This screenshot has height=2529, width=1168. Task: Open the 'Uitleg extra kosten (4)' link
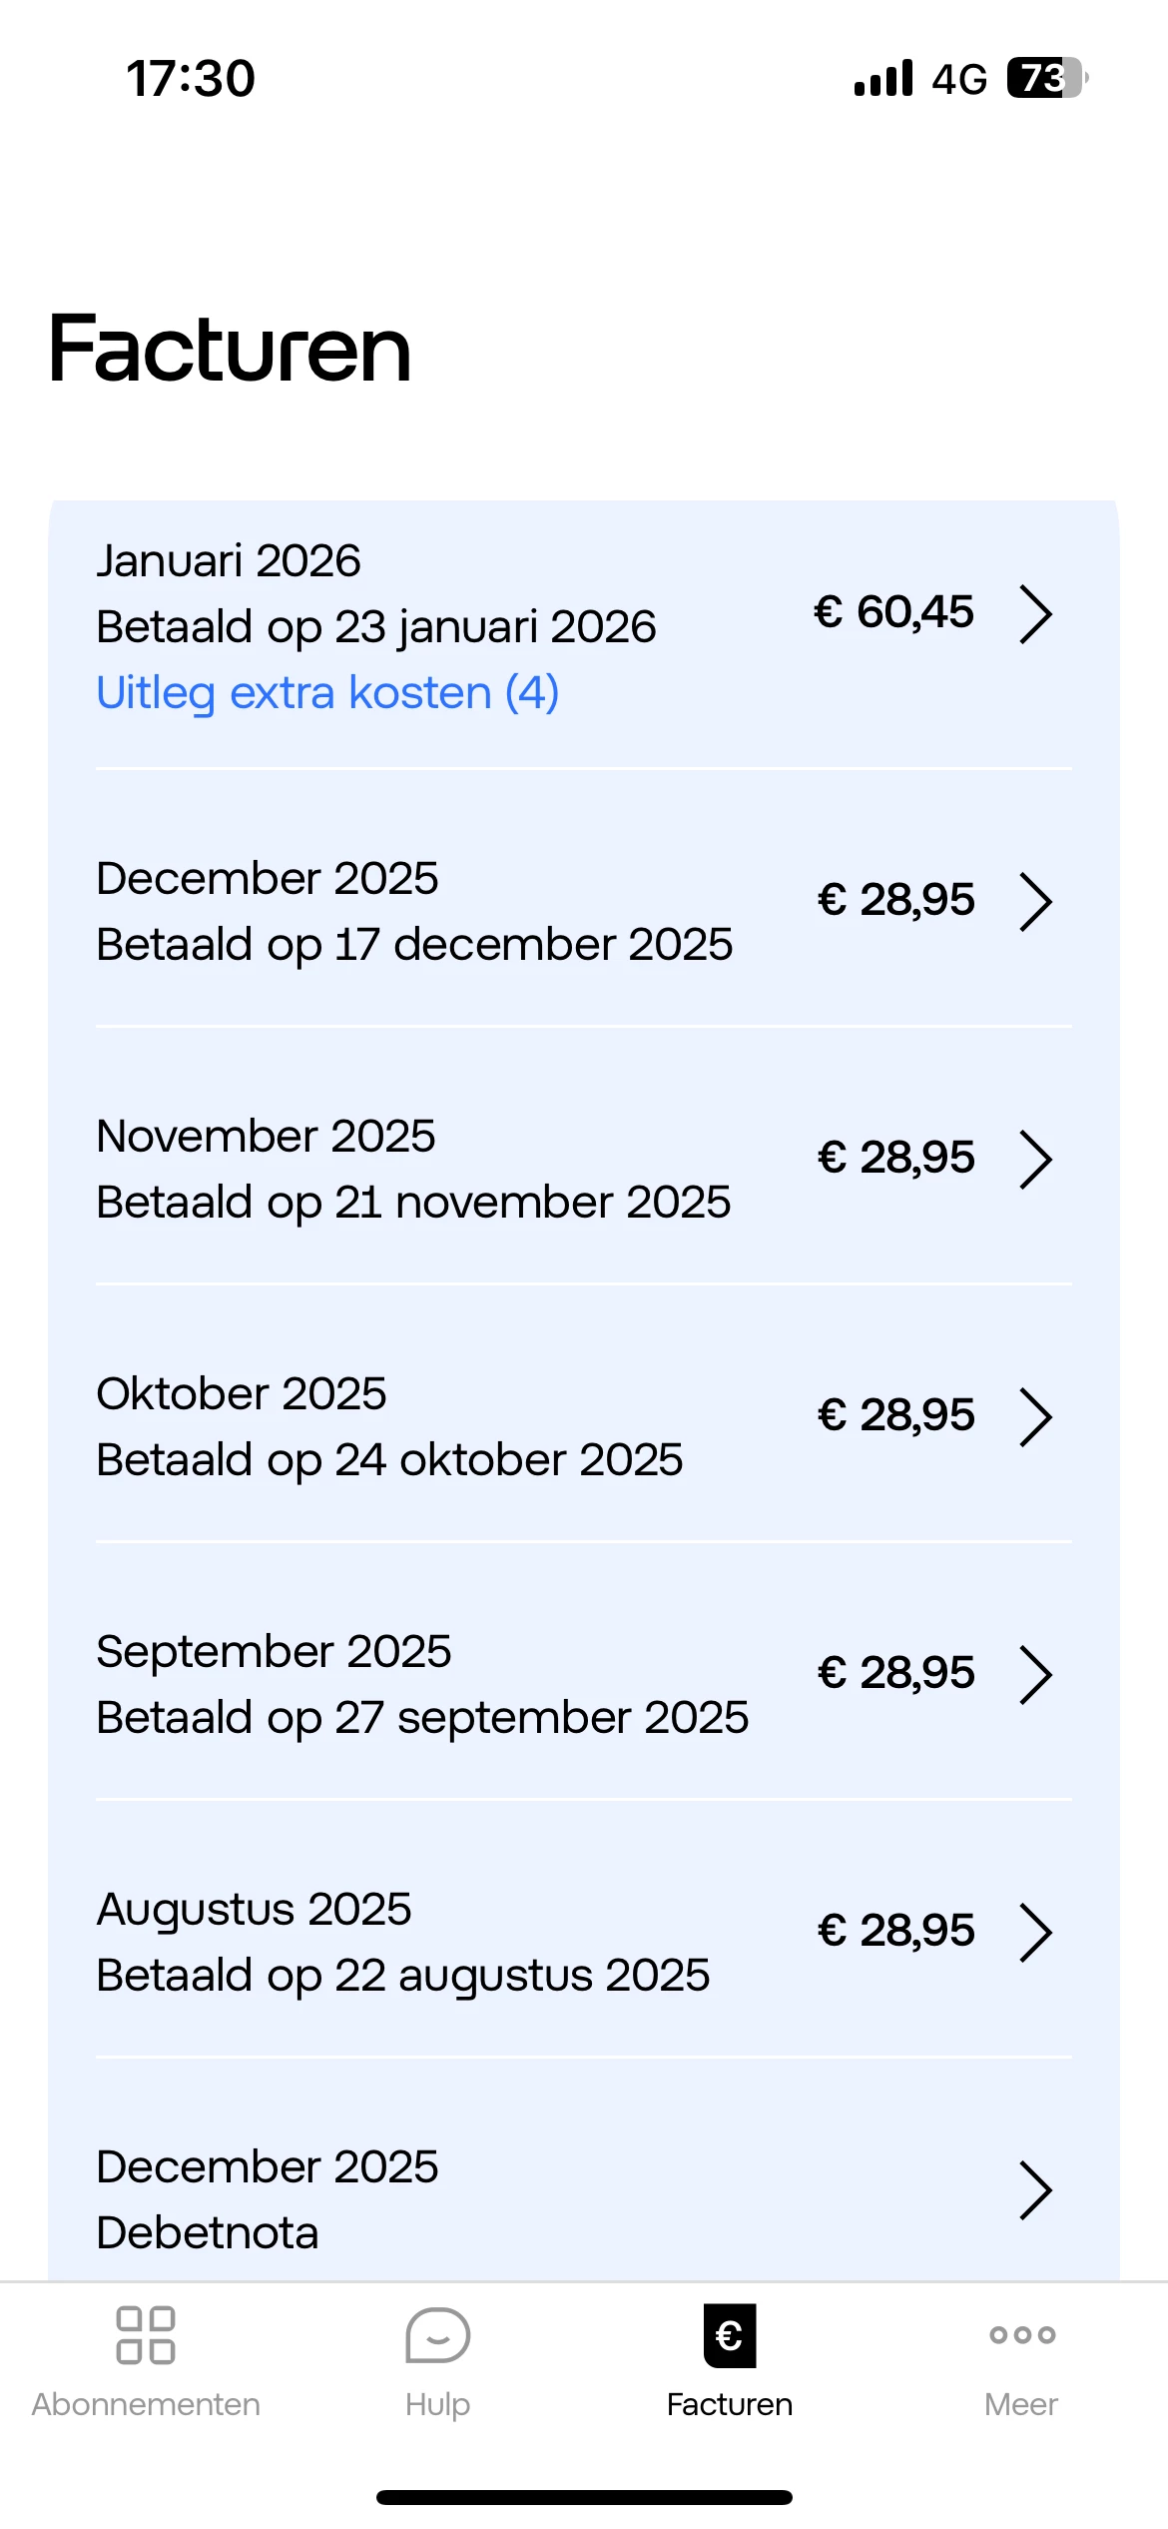(327, 692)
